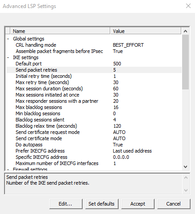Screen dimensions: 195x214
Task: Click the description box down arrow
Action: tap(186, 190)
